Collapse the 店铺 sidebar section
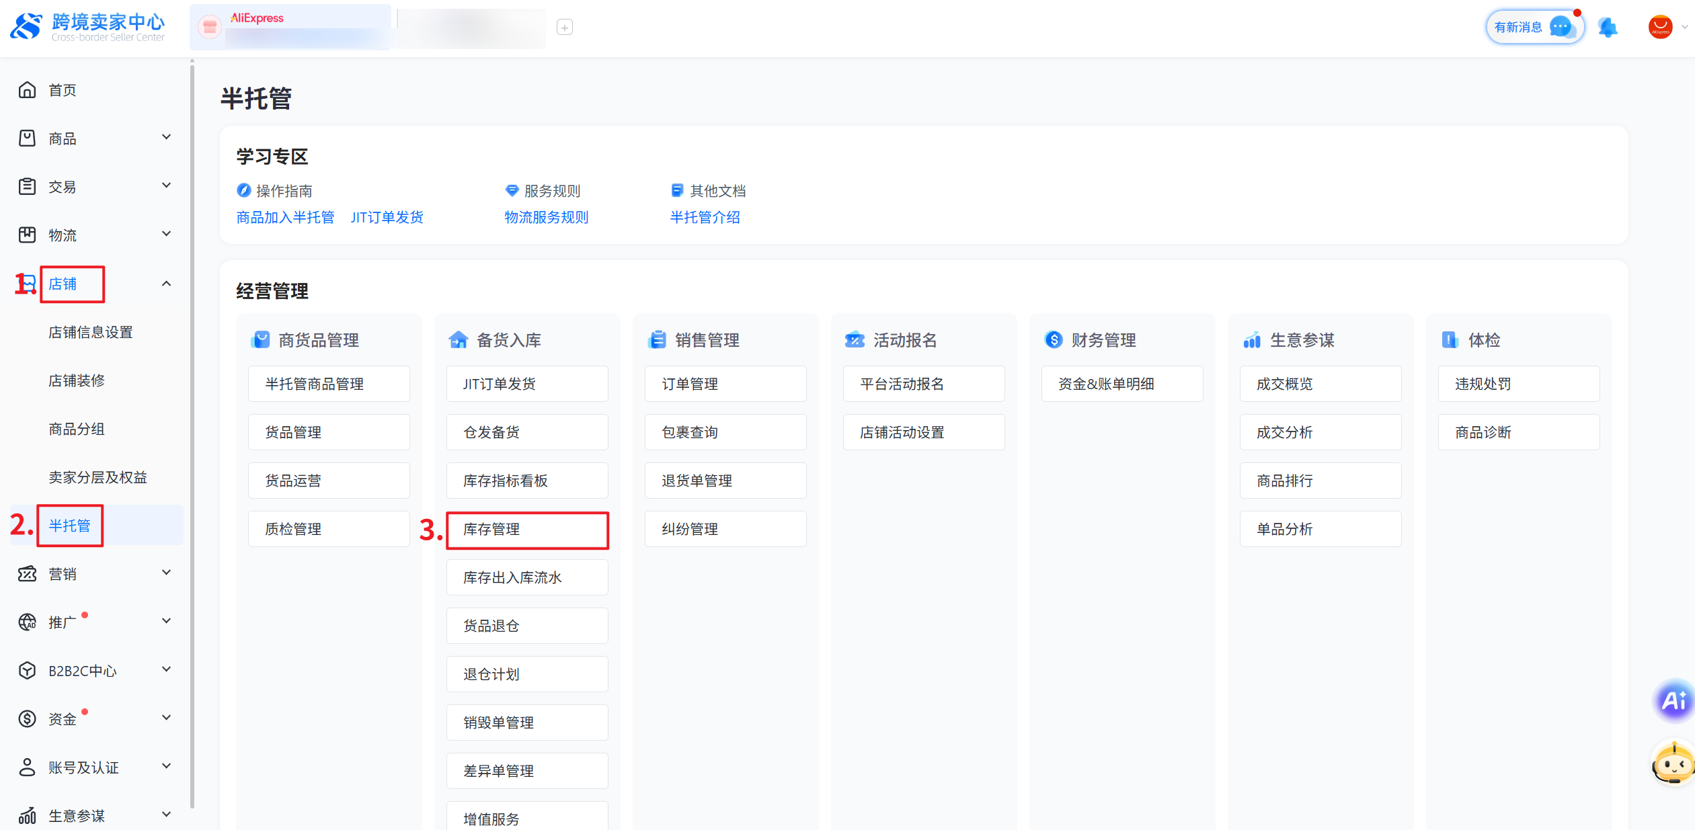Viewport: 1695px width, 830px height. [166, 284]
